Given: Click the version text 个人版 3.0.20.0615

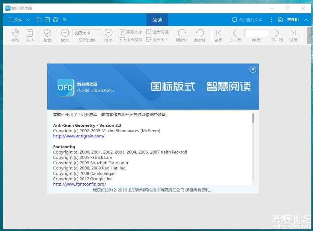Looking at the screenshot, I should tap(95, 90).
